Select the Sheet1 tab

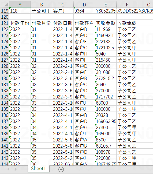38,169
